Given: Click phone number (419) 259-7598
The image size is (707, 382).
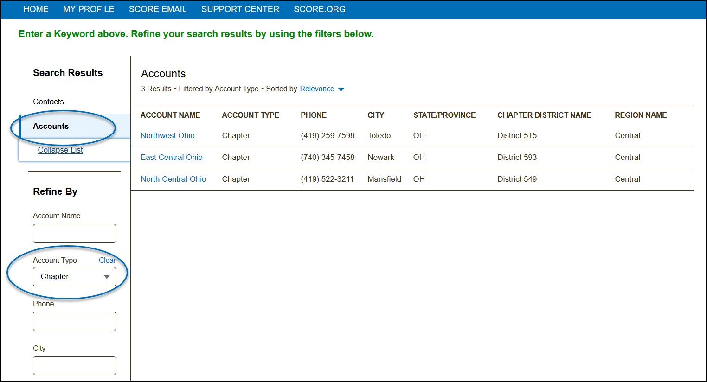Looking at the screenshot, I should (x=328, y=135).
